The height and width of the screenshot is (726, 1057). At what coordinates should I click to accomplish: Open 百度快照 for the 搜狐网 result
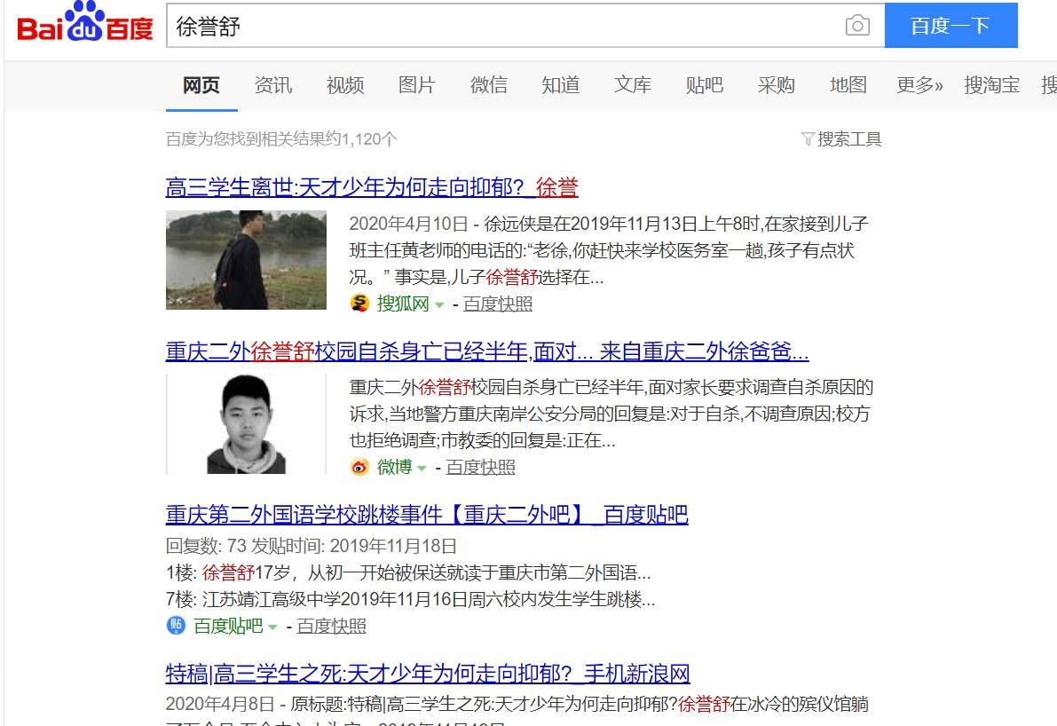[498, 304]
